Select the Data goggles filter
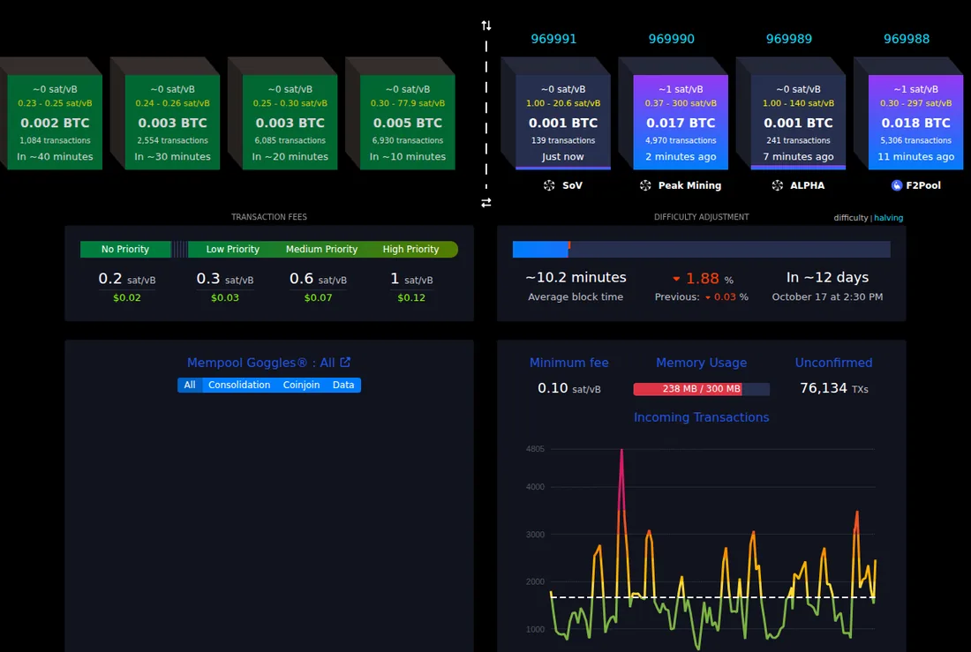The height and width of the screenshot is (652, 971). pos(343,386)
